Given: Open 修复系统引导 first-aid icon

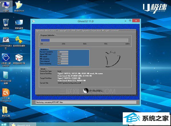Looking at the screenshot, I should coord(19,59).
